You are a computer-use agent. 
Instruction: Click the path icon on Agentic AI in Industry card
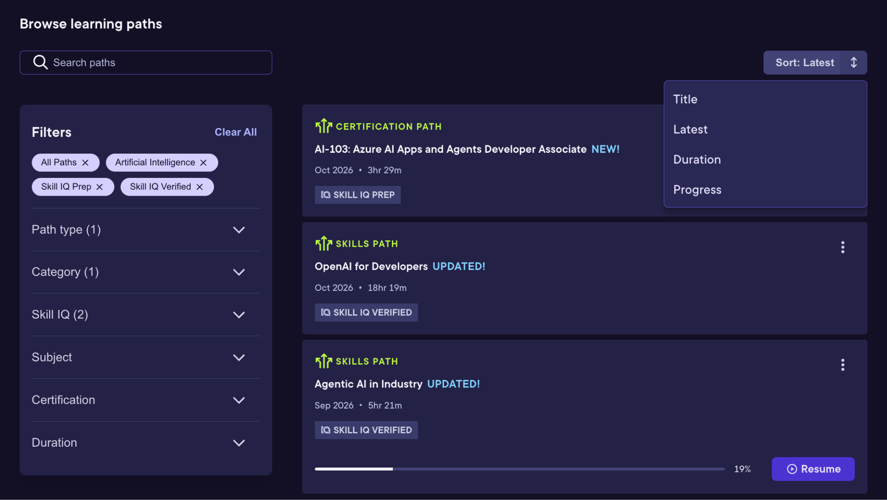tap(324, 361)
